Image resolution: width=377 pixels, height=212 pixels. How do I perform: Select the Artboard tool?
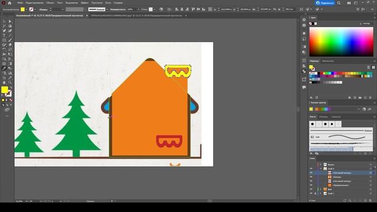4,78
